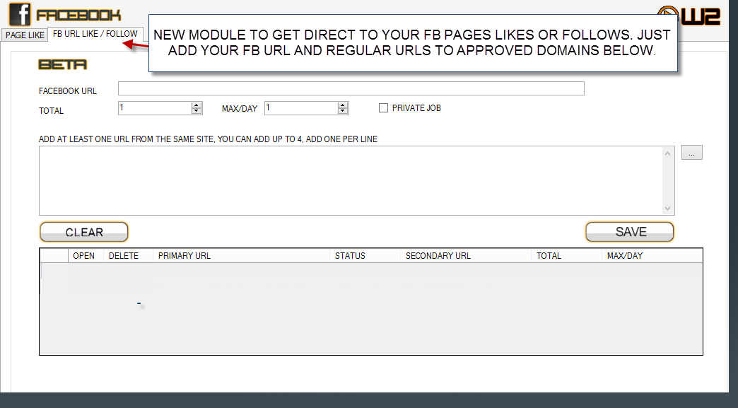This screenshot has width=738, height=408.
Task: Open the browse '...' button
Action: 692,153
